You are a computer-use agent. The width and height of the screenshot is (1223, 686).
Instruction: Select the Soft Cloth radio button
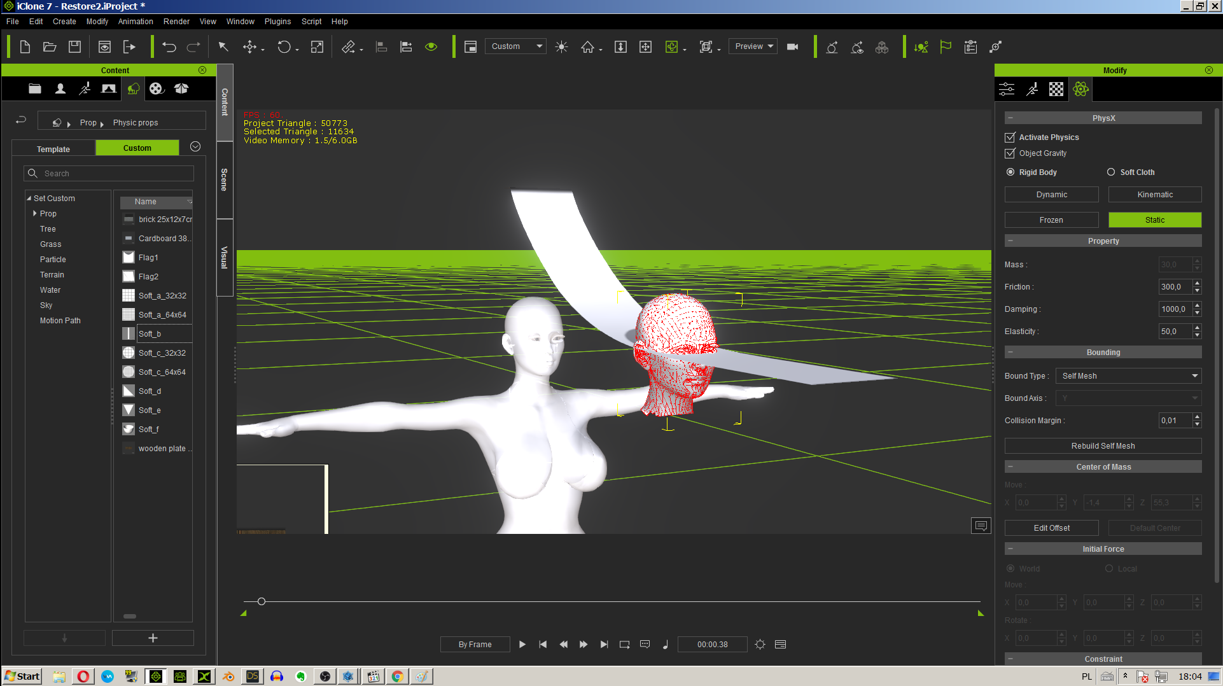[x=1111, y=172]
